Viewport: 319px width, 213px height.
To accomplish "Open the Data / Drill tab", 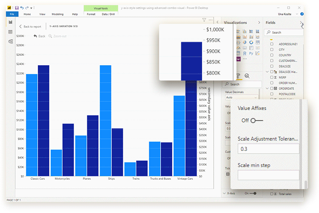I will 108,14.
